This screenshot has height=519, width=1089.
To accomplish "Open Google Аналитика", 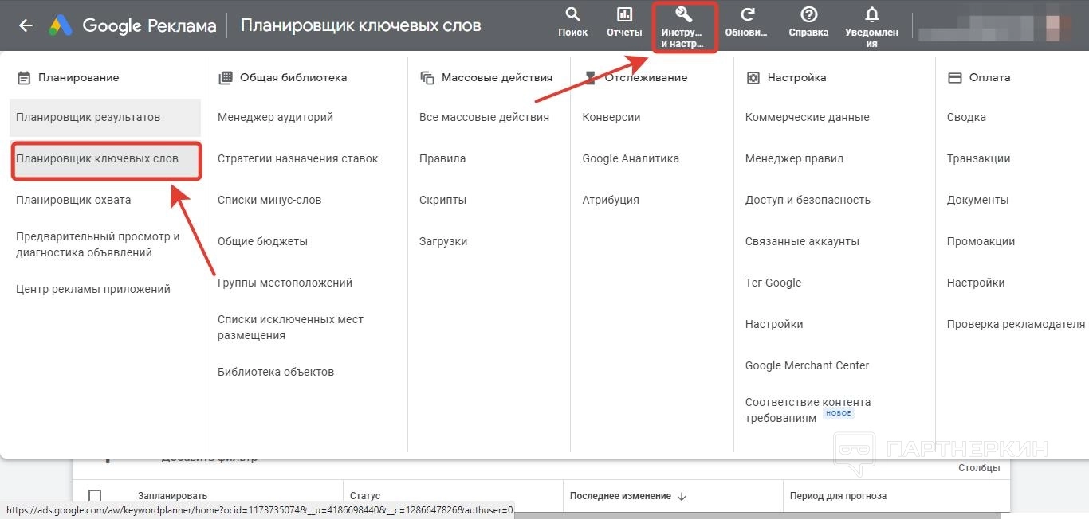I will pos(631,158).
